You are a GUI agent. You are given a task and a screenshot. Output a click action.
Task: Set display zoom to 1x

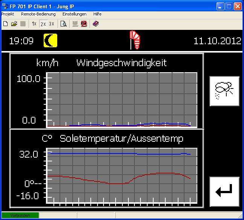click(34, 24)
